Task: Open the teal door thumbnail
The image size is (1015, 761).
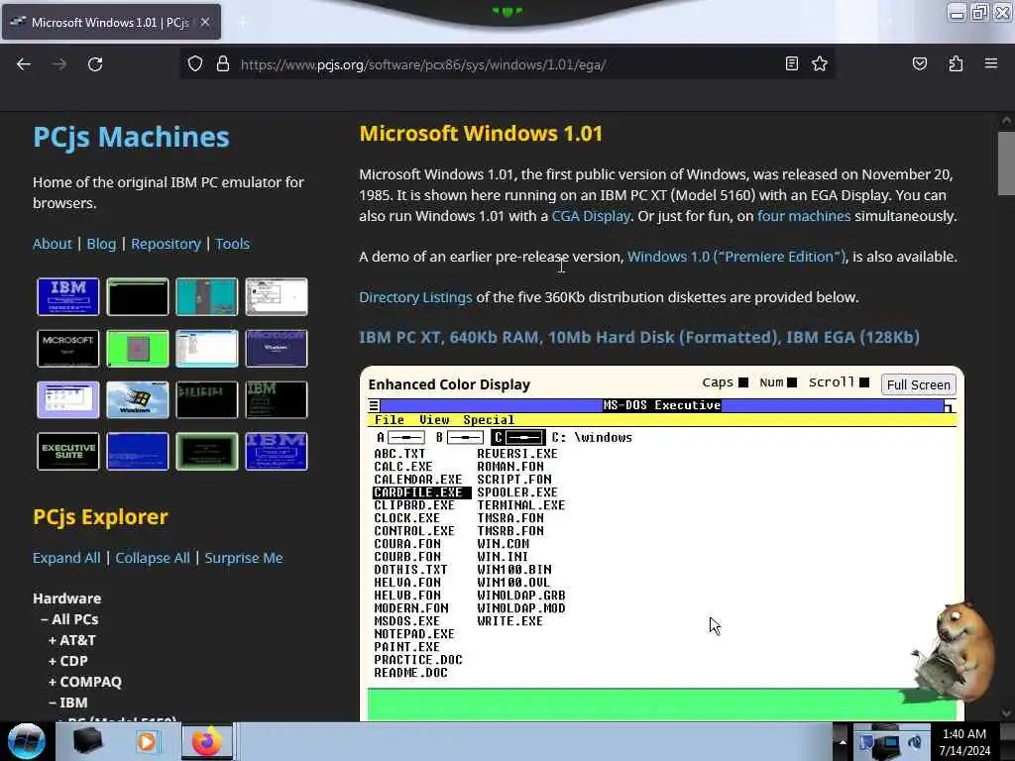Action: 206,296
